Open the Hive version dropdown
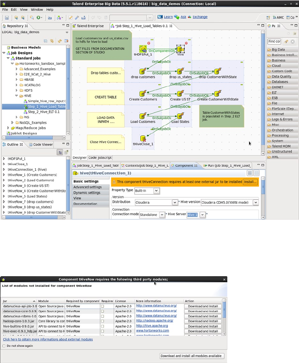The width and height of the screenshot is (299, 363). point(256,203)
